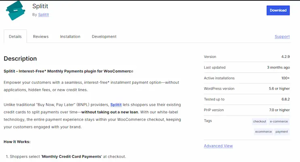Image resolution: width=300 pixels, height=162 pixels.
Task: Click '7.0 or higher' PHP version
Action: 279,110
